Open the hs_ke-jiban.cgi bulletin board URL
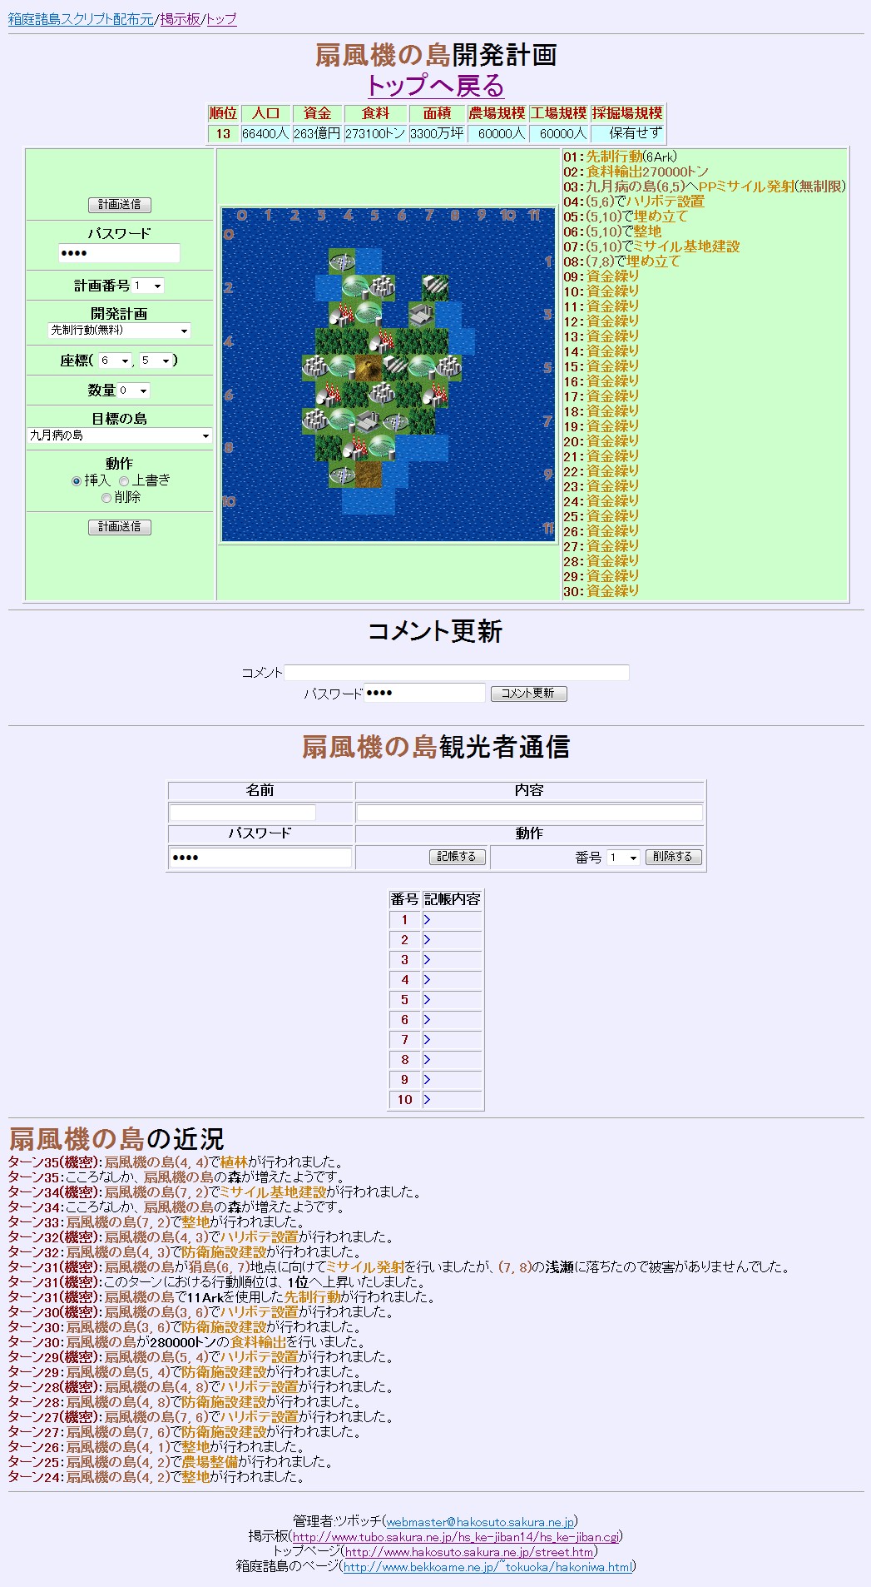Screen dimensions: 871x1587 [456, 1537]
